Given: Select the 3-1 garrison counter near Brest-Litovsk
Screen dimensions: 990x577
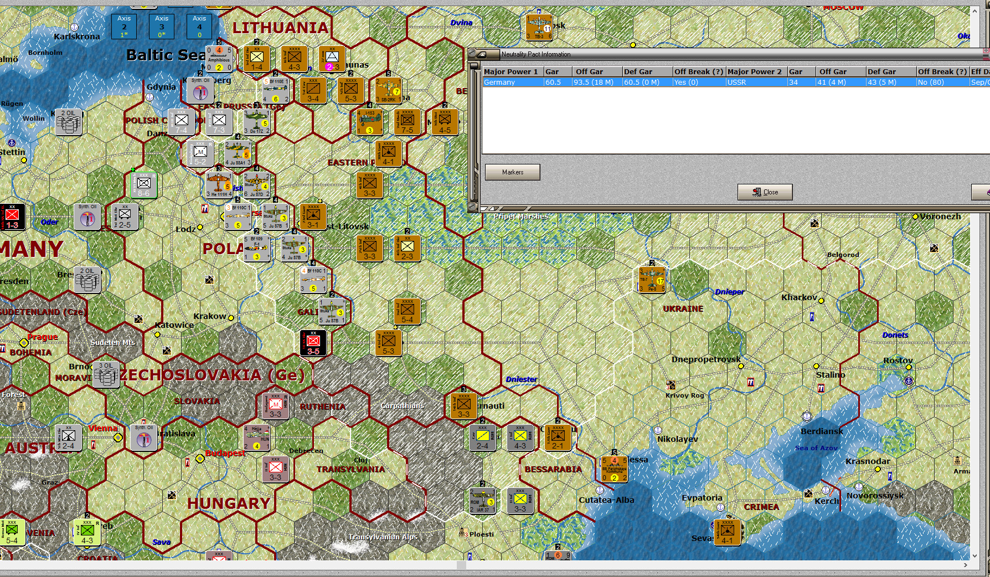Looking at the screenshot, I should tap(313, 217).
